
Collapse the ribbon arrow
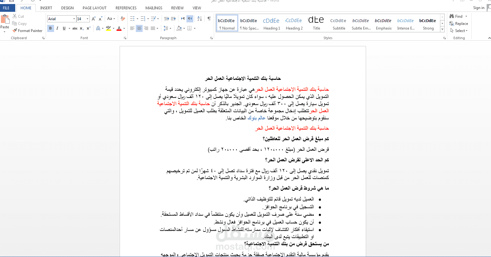[489, 38]
